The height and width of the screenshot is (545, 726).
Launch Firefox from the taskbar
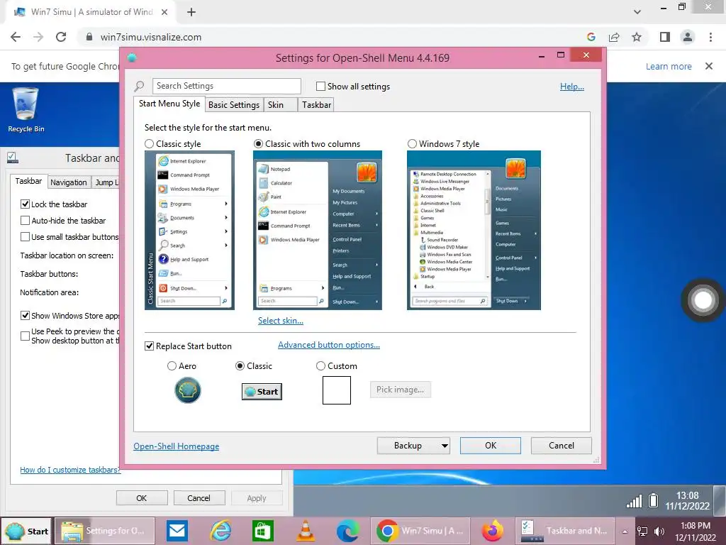pyautogui.click(x=492, y=531)
